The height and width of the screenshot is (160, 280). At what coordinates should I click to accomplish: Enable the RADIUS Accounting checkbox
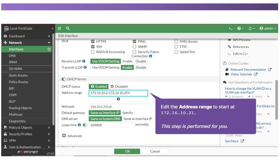point(93,52)
